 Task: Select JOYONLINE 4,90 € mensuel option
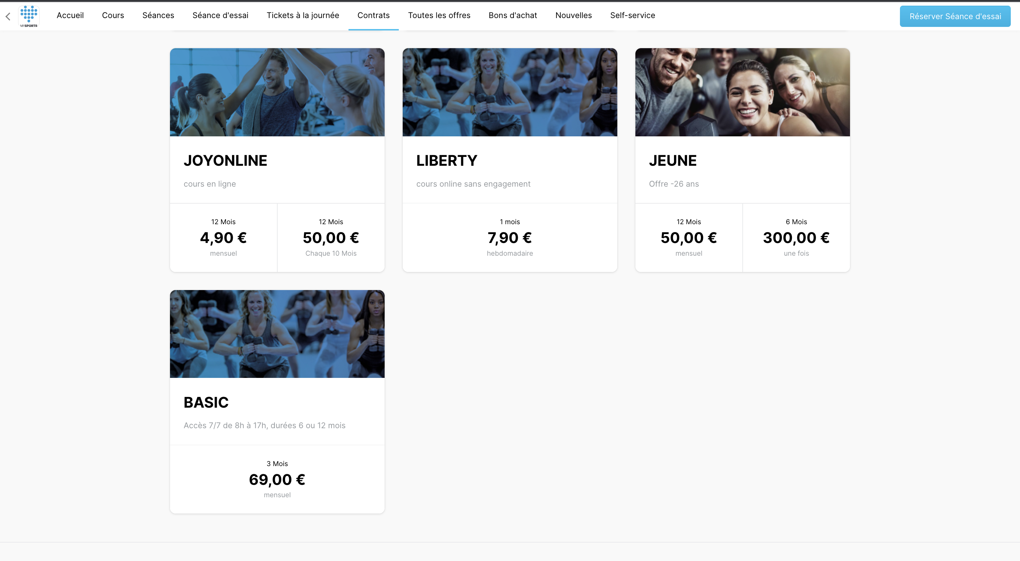coord(223,238)
